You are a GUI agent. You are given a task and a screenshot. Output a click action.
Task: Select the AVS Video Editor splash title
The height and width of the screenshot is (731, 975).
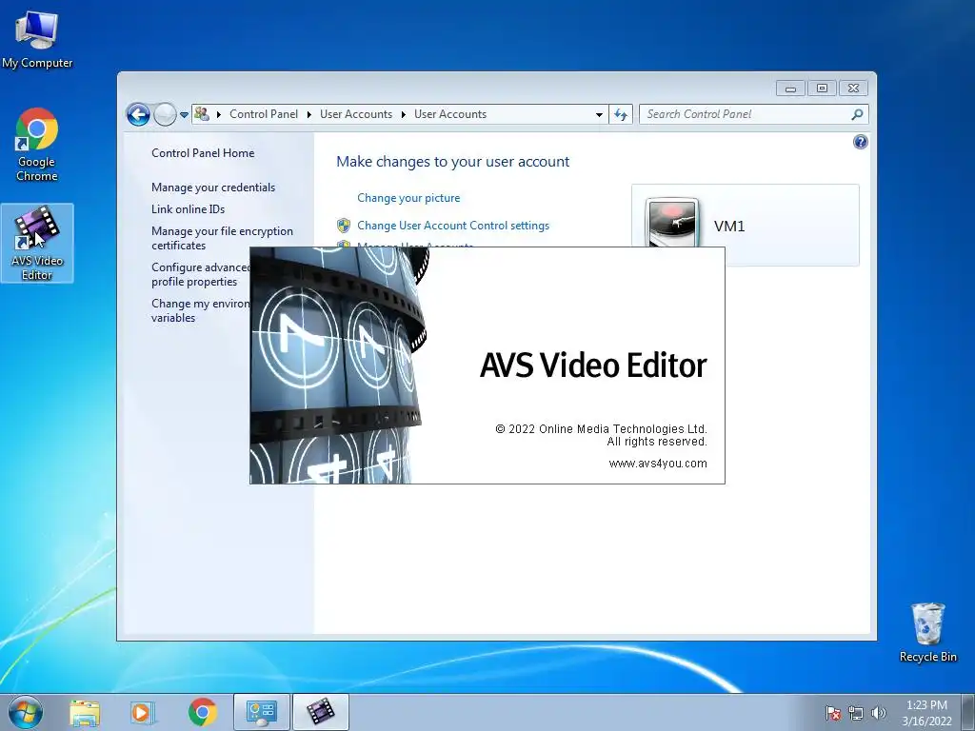[593, 365]
